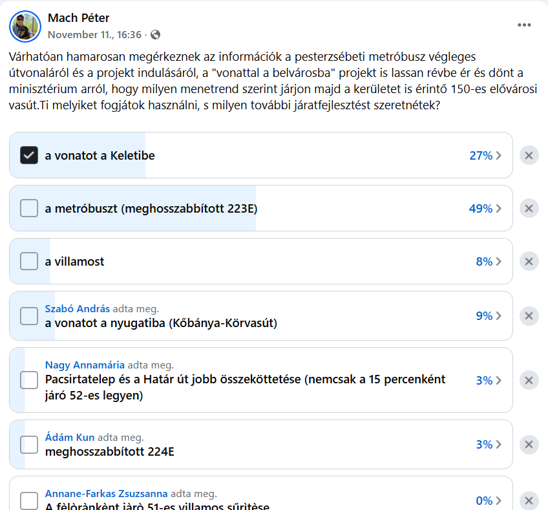Open Szabó András's profile link

78,308
